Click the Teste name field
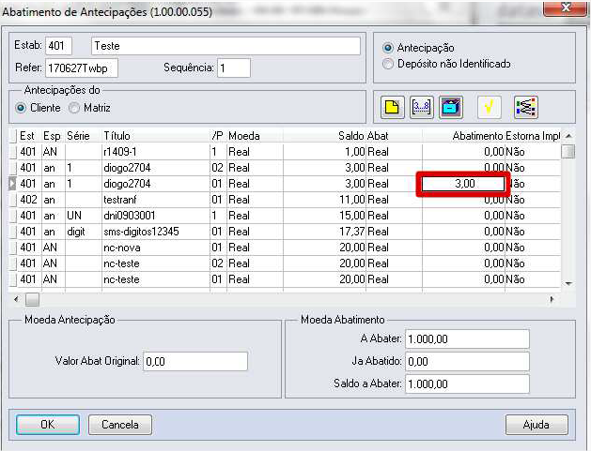This screenshot has height=451, width=591. (226, 46)
